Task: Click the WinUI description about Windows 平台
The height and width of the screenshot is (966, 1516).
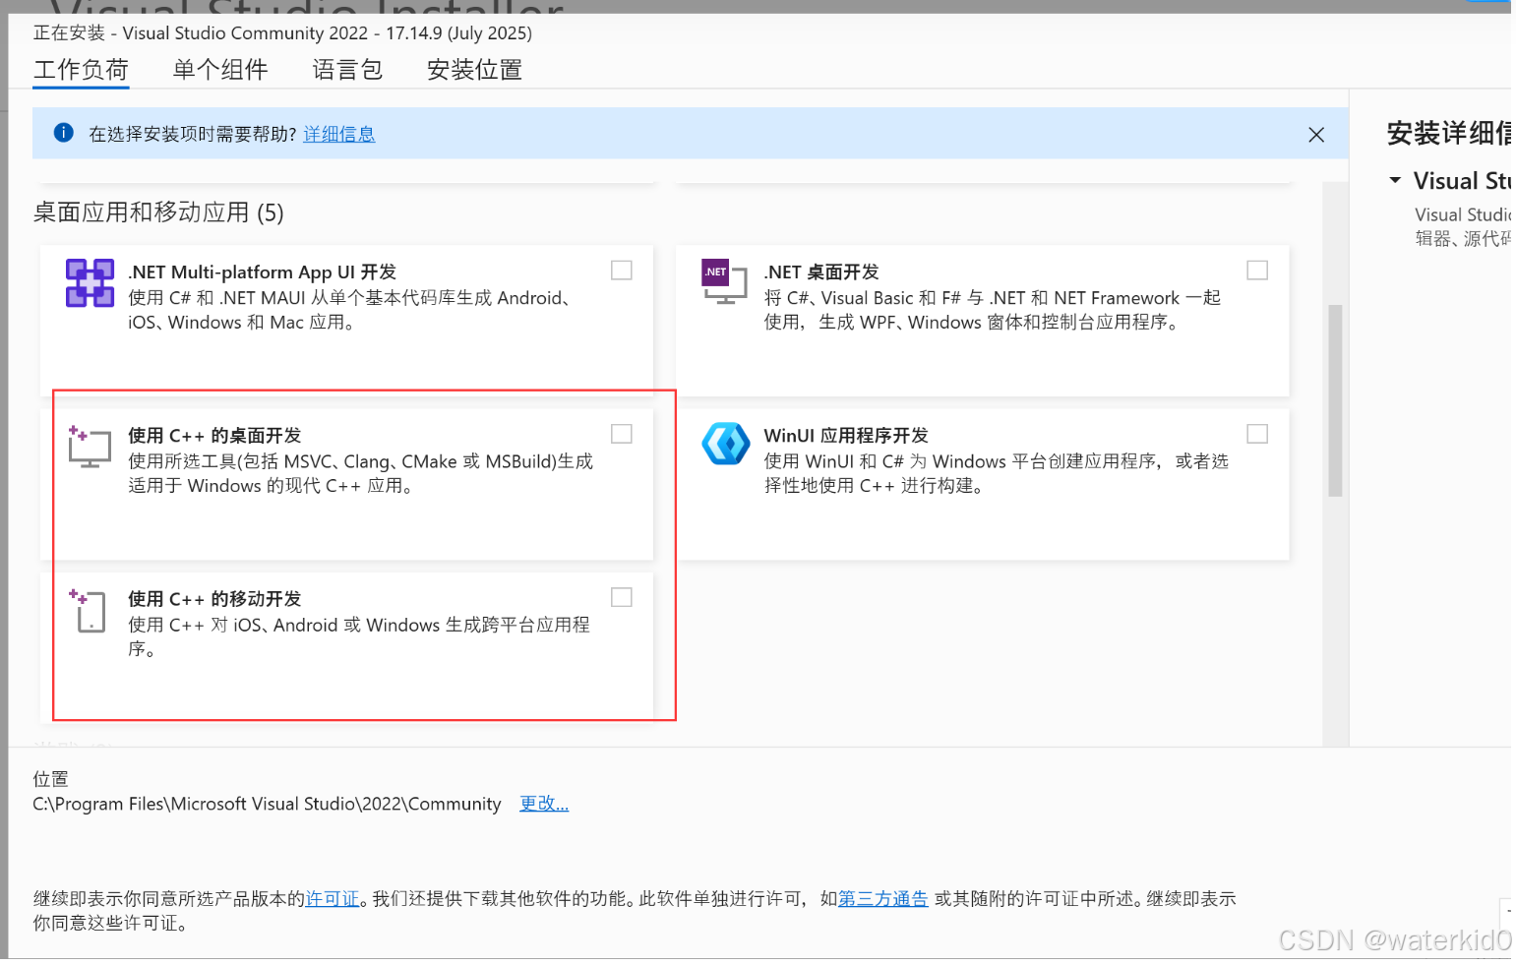Action: pos(997,473)
